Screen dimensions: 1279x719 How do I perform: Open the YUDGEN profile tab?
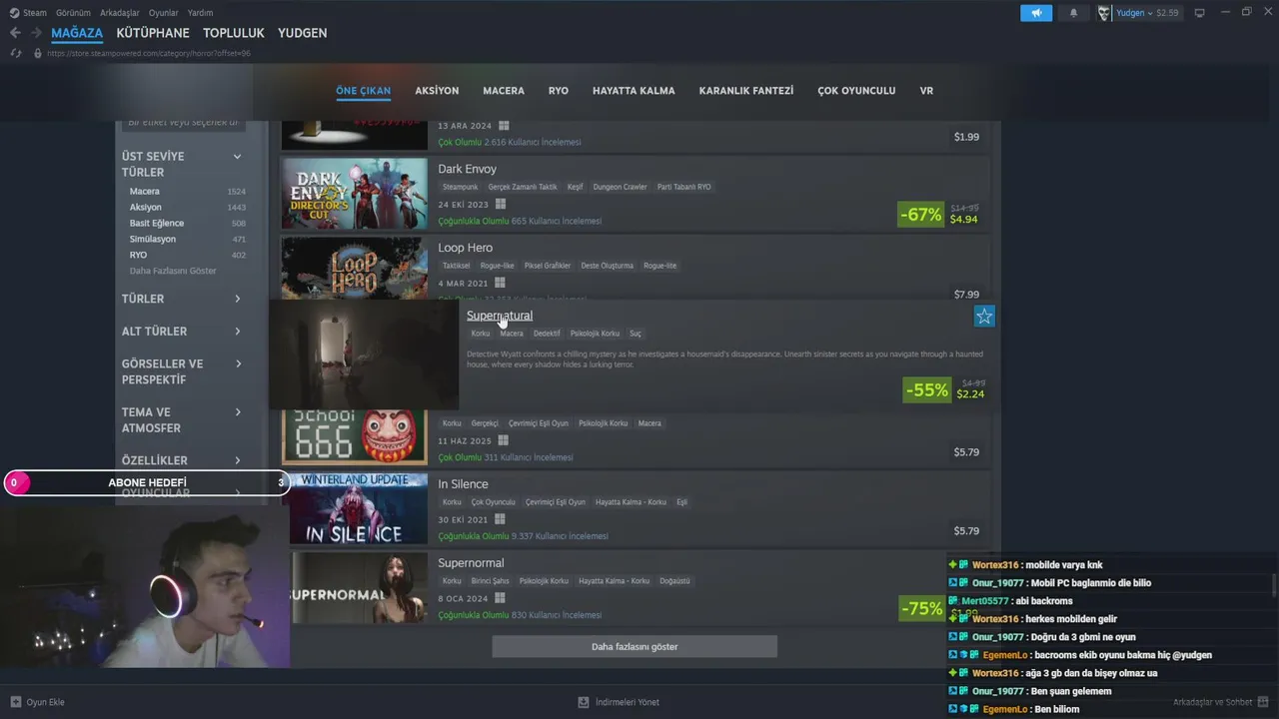(x=303, y=33)
